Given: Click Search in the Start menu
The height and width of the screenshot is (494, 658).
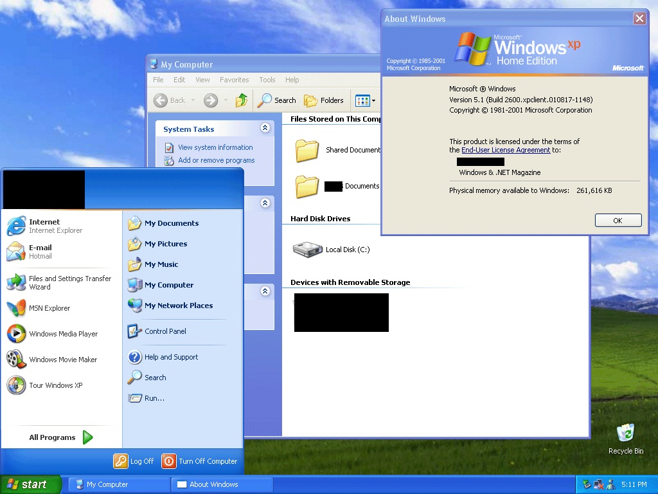Looking at the screenshot, I should tap(147, 378).
